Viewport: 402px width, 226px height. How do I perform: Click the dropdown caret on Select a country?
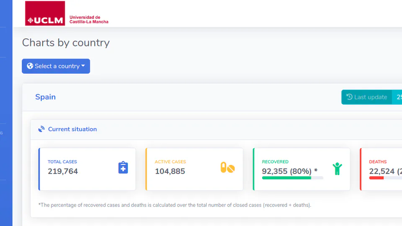coord(83,66)
